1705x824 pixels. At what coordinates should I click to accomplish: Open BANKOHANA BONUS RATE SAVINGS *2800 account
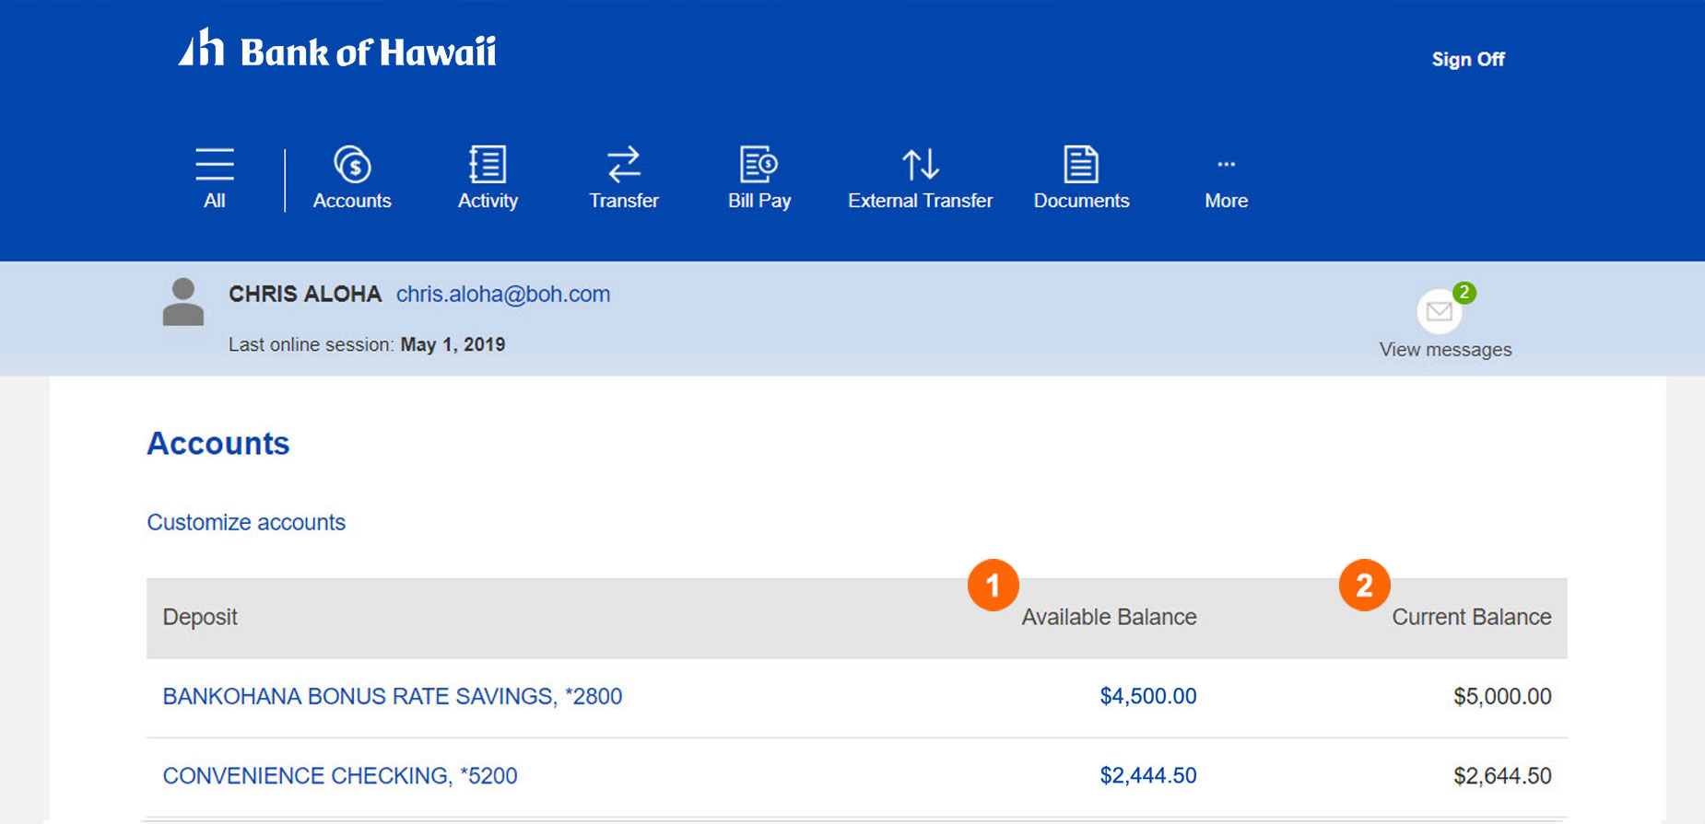point(393,696)
